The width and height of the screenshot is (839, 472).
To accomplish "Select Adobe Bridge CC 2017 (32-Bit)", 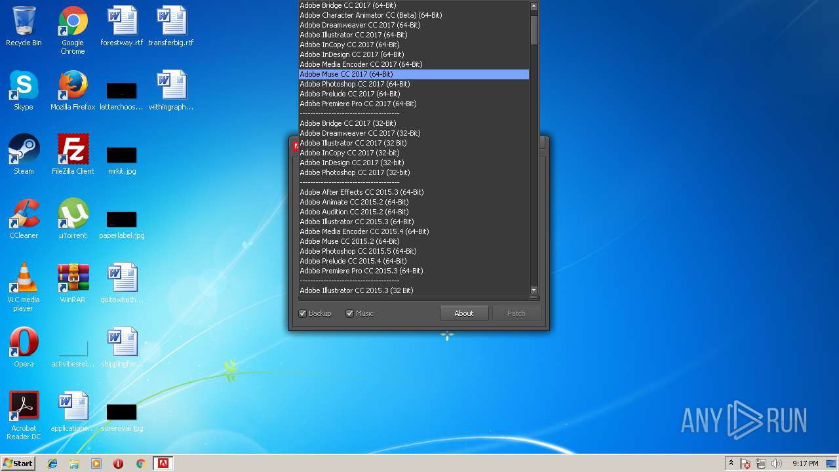I will [414, 123].
